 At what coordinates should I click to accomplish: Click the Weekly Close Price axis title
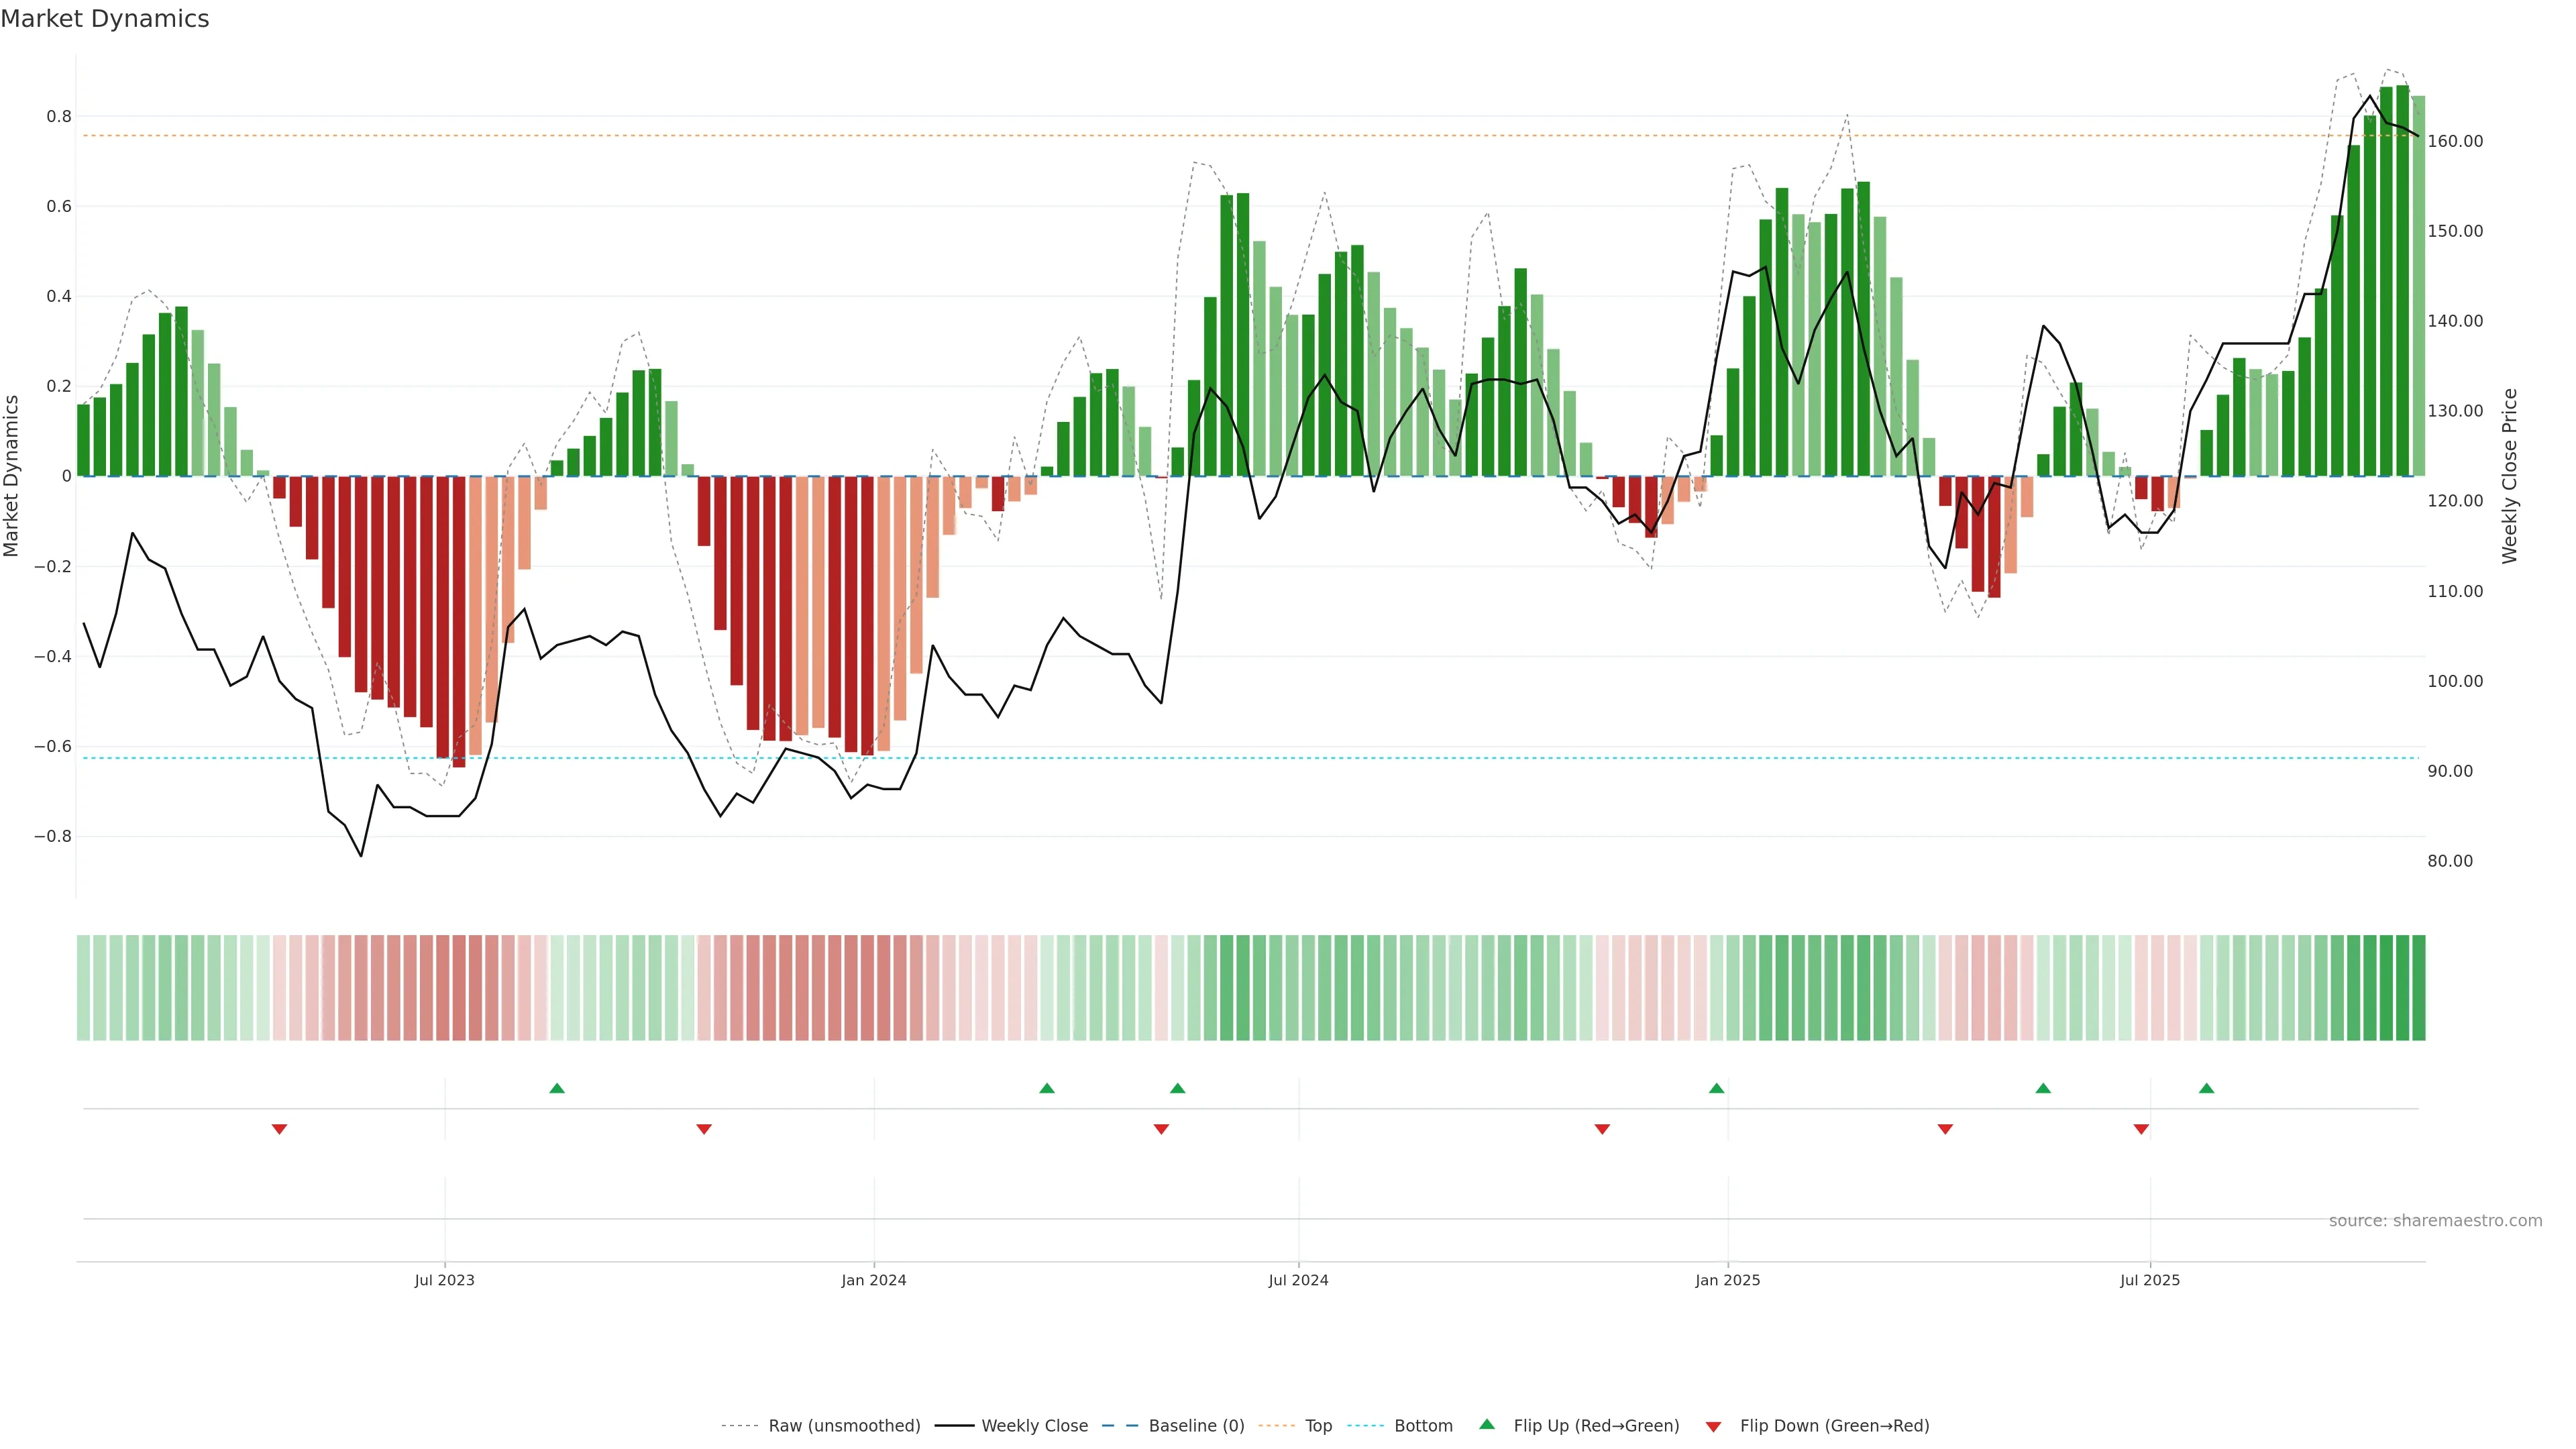[x=2509, y=476]
